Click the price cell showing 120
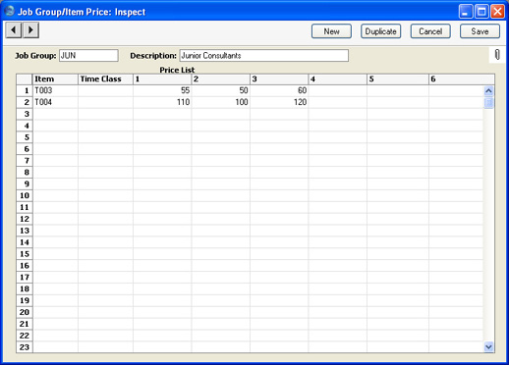 click(x=279, y=102)
